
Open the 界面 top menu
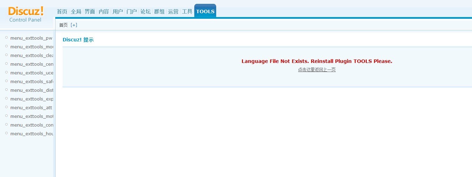coord(90,11)
